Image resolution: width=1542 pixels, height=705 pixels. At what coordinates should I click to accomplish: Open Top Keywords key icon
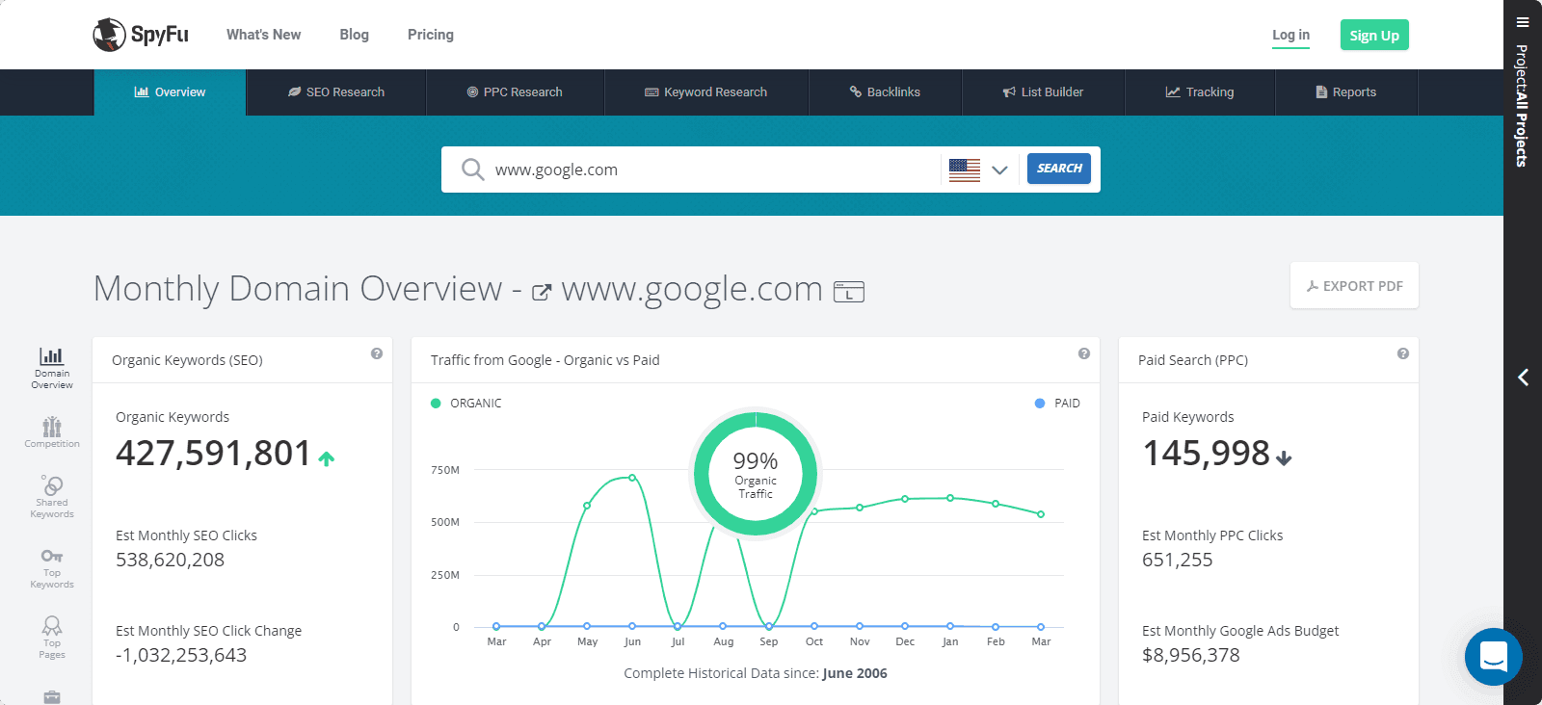(52, 556)
